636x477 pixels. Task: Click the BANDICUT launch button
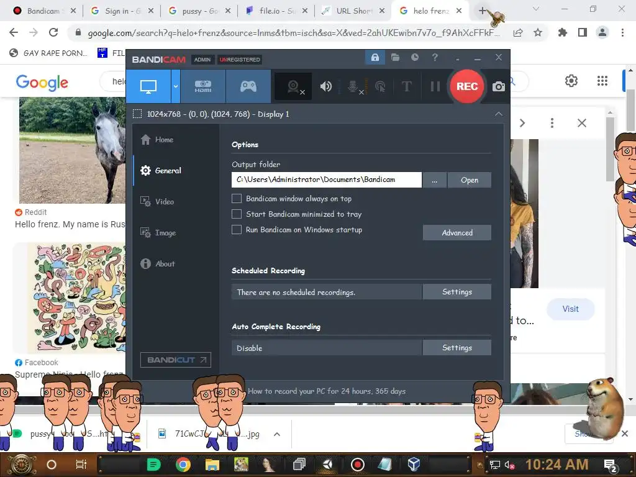[x=176, y=360]
